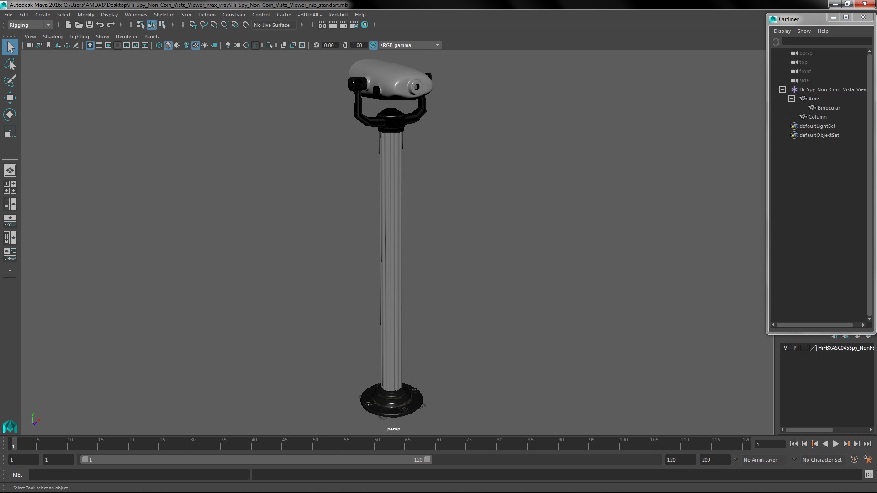The width and height of the screenshot is (877, 493).
Task: Toggle wireframe shading cube
Action: point(159,45)
